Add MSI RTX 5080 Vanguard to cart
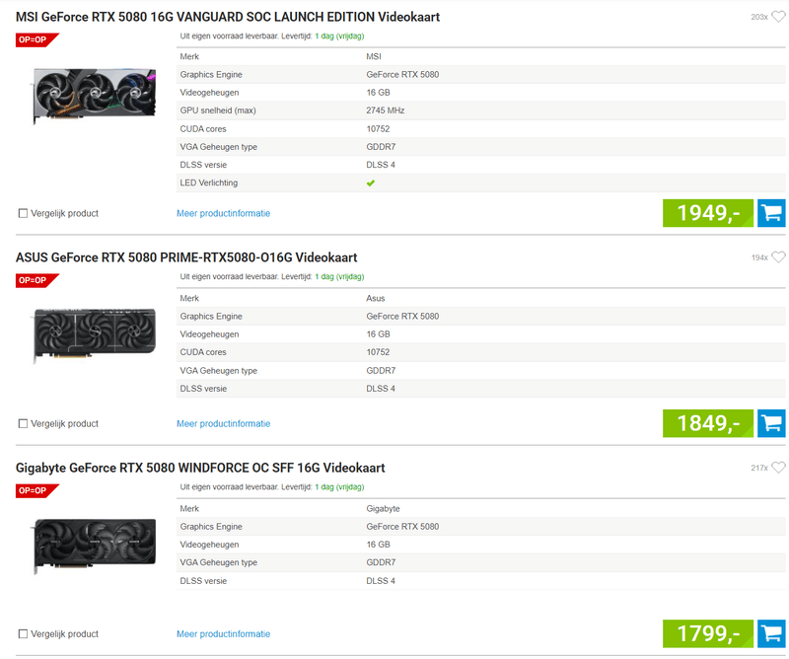 tap(771, 213)
